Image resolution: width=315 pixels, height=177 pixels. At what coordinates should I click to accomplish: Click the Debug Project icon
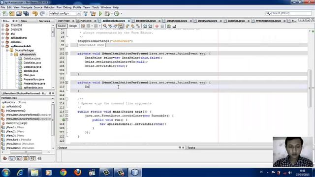pos(107,13)
